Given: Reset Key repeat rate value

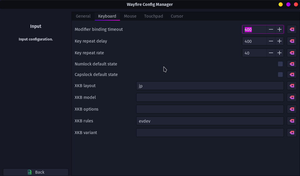Looking at the screenshot, I should click(x=292, y=53).
